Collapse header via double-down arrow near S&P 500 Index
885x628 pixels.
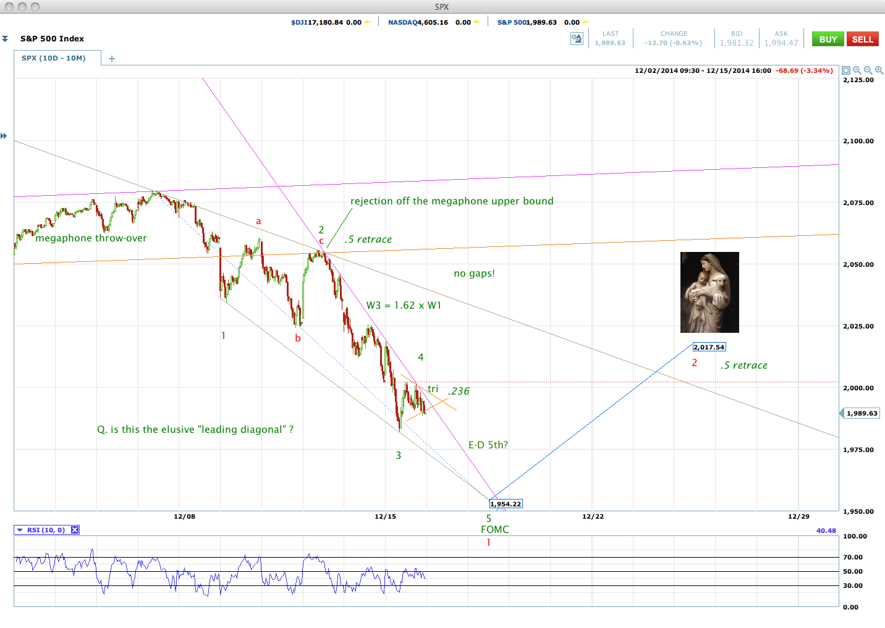coord(5,39)
